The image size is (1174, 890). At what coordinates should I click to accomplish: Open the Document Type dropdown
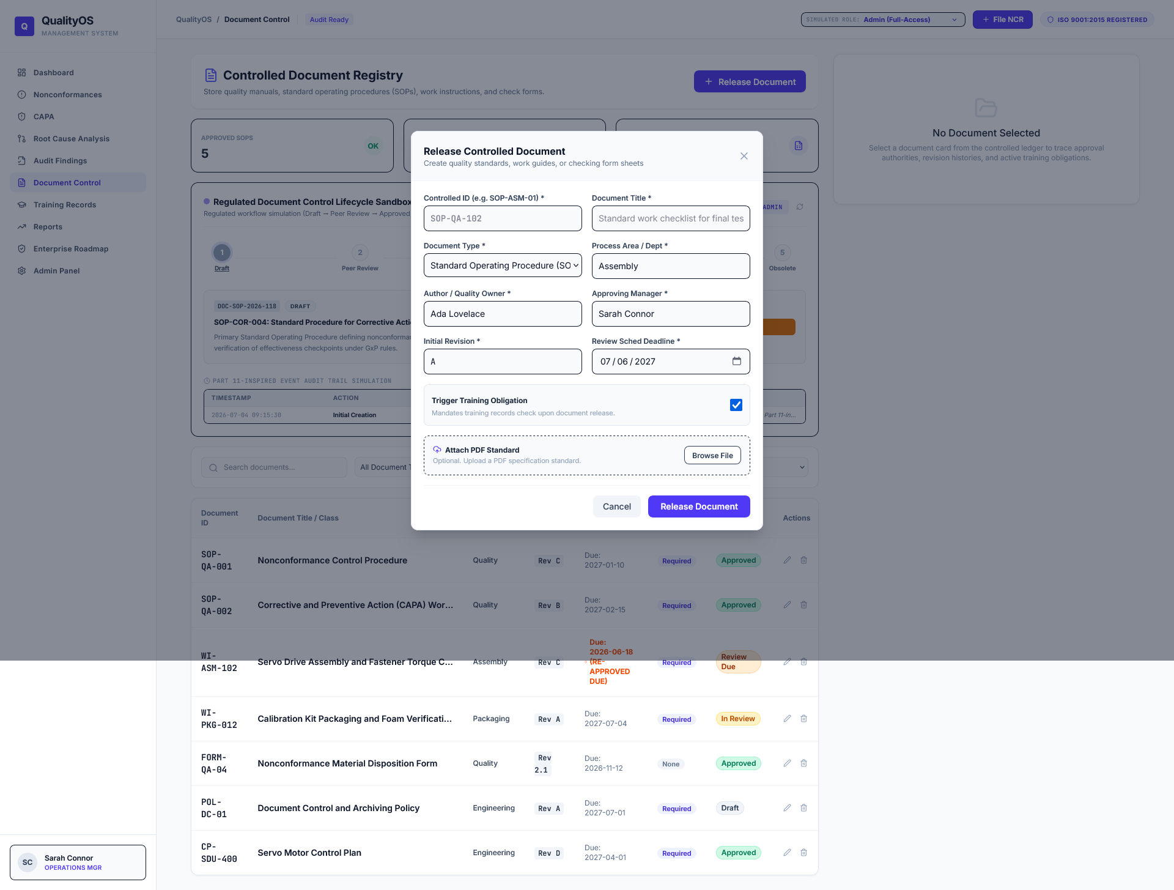tap(503, 265)
